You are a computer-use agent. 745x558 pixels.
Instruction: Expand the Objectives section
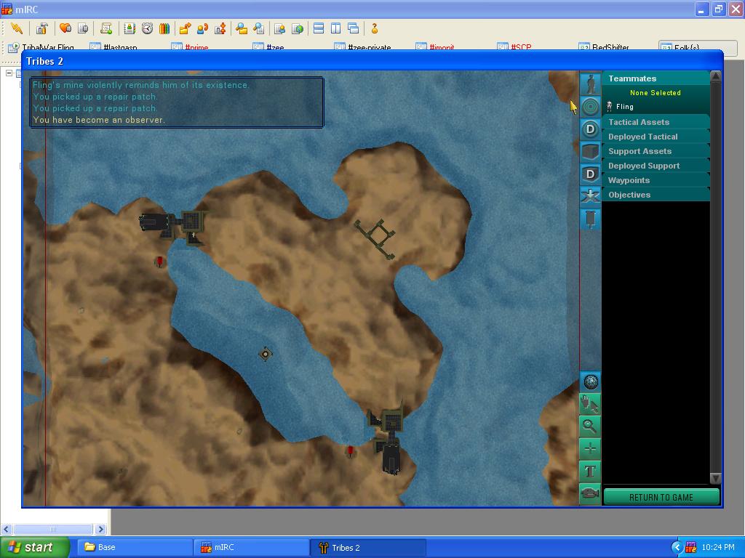coord(656,195)
